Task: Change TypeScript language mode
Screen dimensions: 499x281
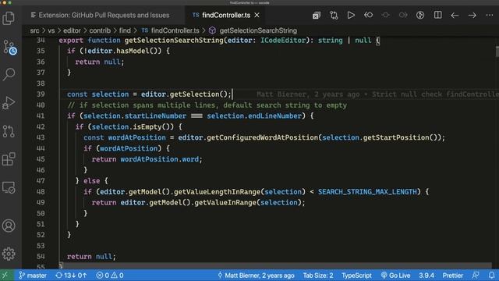Action: [x=356, y=276]
